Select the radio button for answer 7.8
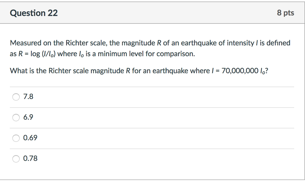 pyautogui.click(x=16, y=97)
